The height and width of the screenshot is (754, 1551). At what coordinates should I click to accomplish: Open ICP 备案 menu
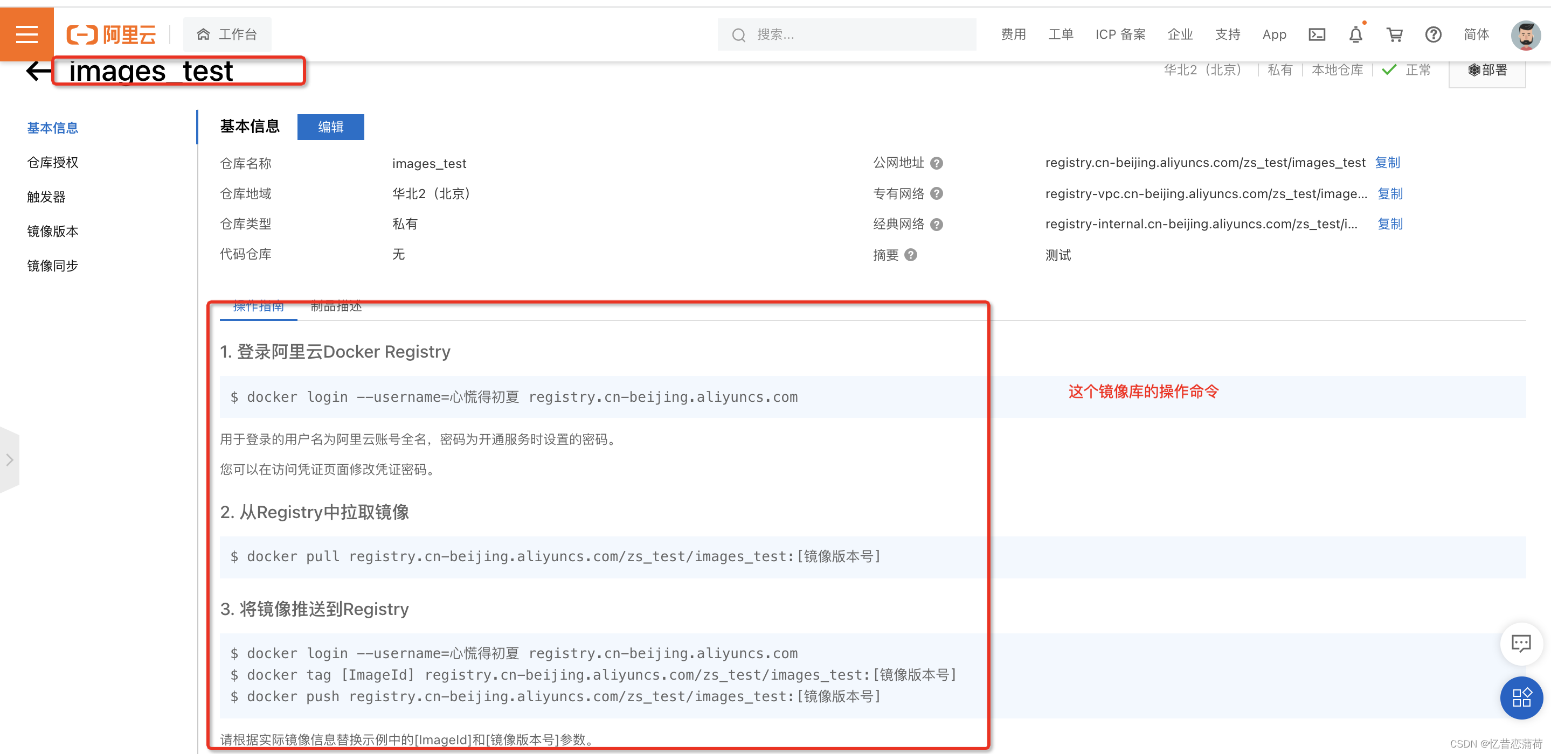coord(1120,34)
